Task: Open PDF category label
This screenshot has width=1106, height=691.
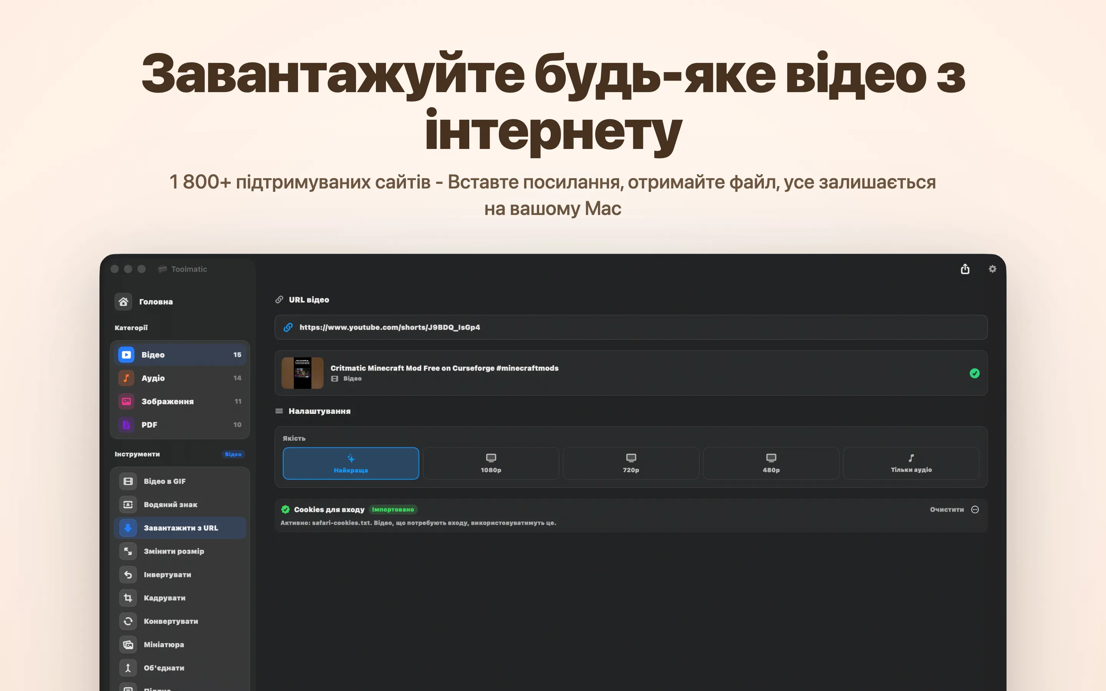Action: click(x=149, y=425)
